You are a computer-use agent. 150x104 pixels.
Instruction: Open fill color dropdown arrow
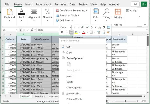[80, 32]
